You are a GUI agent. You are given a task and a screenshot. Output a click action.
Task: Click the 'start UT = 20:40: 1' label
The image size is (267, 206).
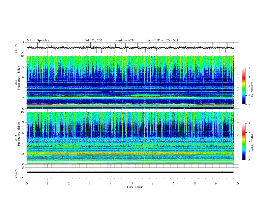163,40
